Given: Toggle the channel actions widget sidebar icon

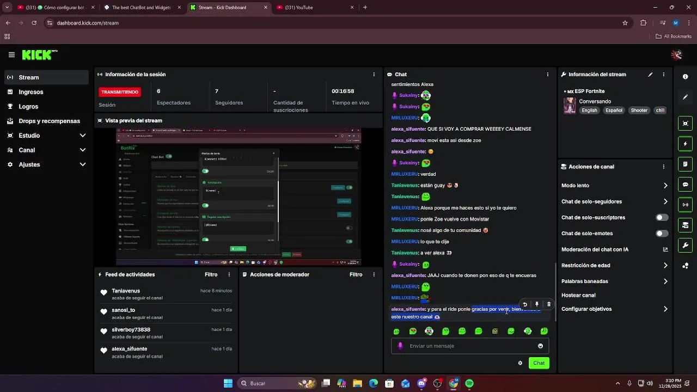Looking at the screenshot, I should pyautogui.click(x=686, y=225).
